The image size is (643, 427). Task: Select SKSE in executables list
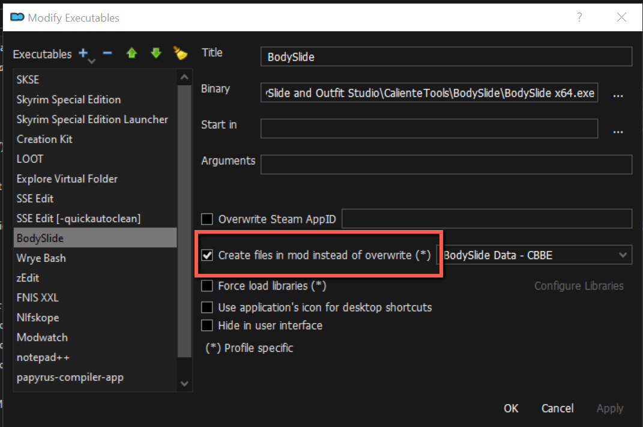(95, 80)
